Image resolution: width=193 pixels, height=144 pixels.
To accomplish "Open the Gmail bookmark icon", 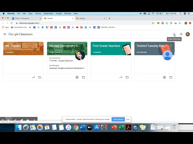I will point(90,27).
